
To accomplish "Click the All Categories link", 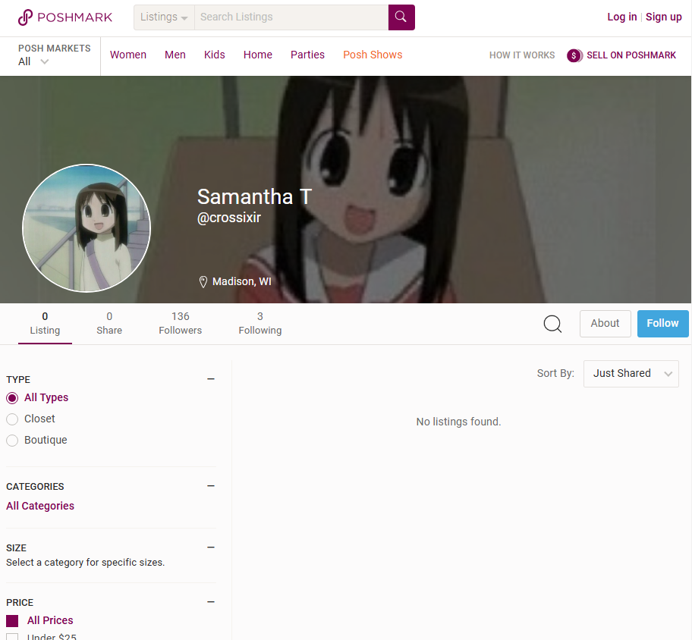I will coord(40,506).
